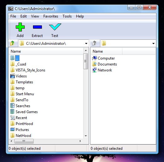The height and width of the screenshot is (162, 164).
Task: Select the Documents icon in right panel
Action: click(x=94, y=64)
